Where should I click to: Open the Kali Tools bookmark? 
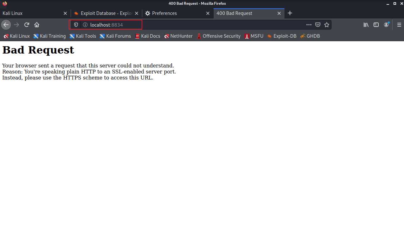tap(83, 36)
